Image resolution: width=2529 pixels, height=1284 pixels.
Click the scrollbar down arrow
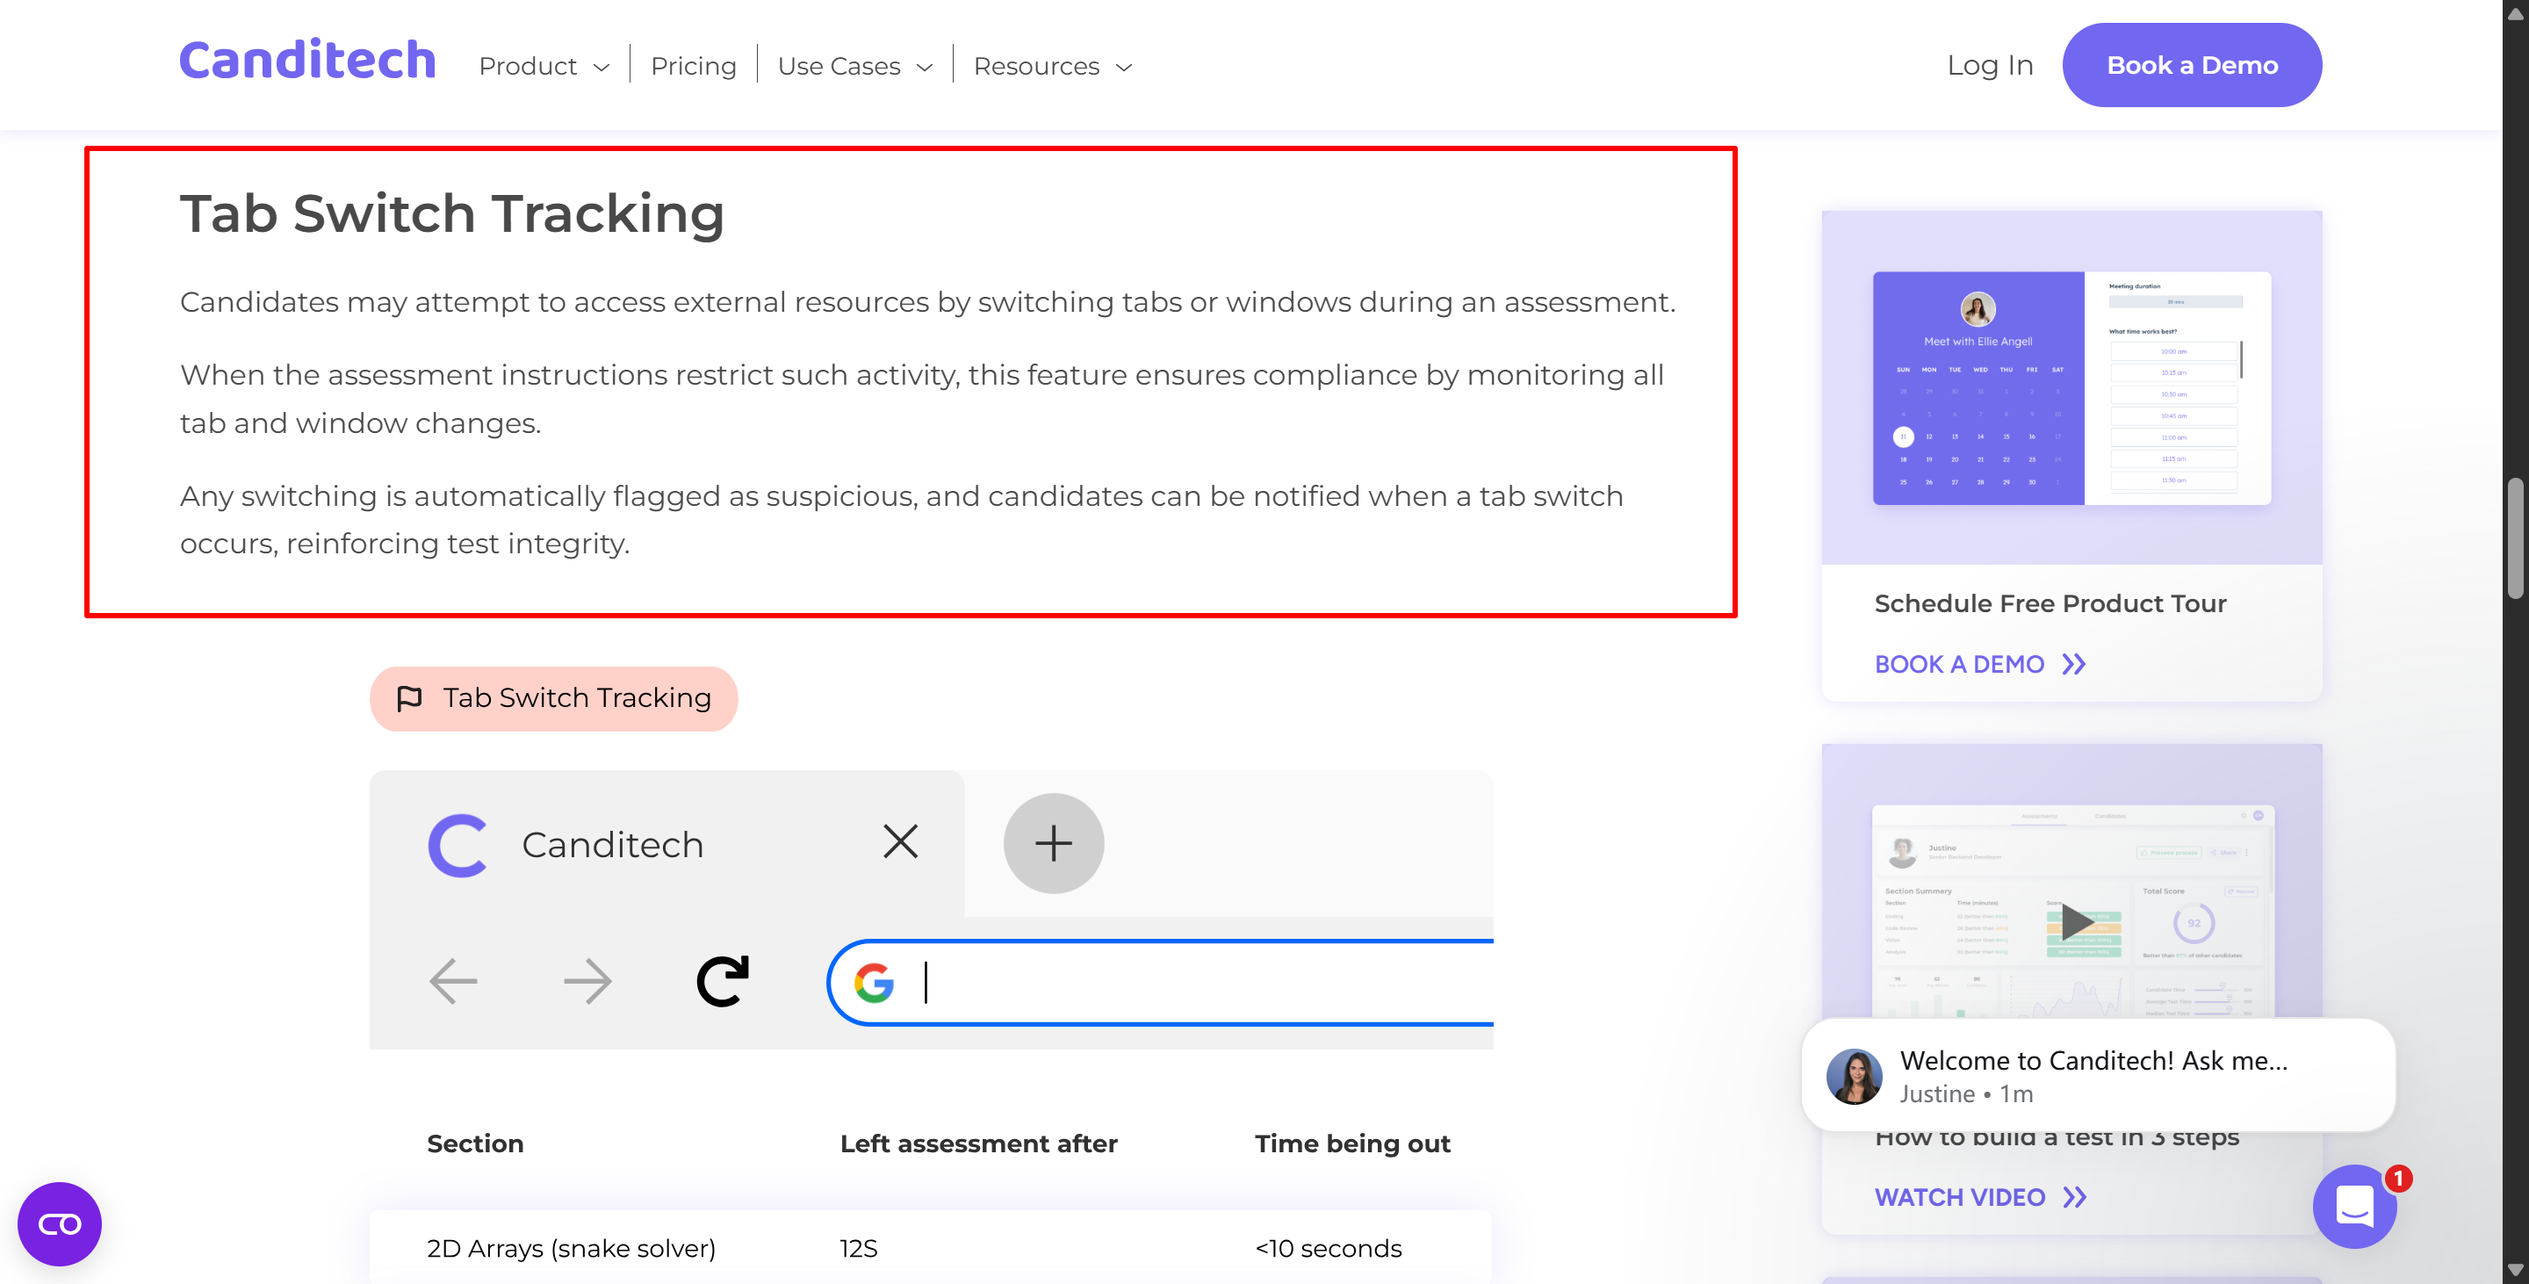point(2514,1270)
